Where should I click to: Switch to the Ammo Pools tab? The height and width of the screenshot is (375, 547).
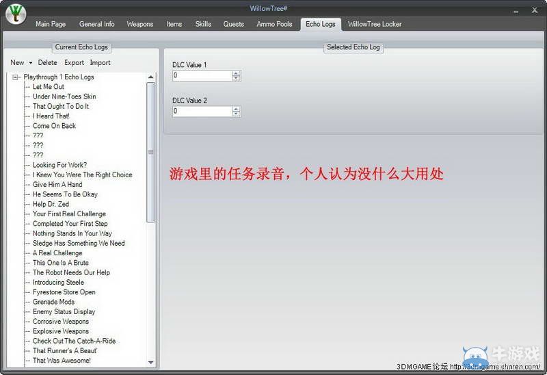pyautogui.click(x=275, y=24)
